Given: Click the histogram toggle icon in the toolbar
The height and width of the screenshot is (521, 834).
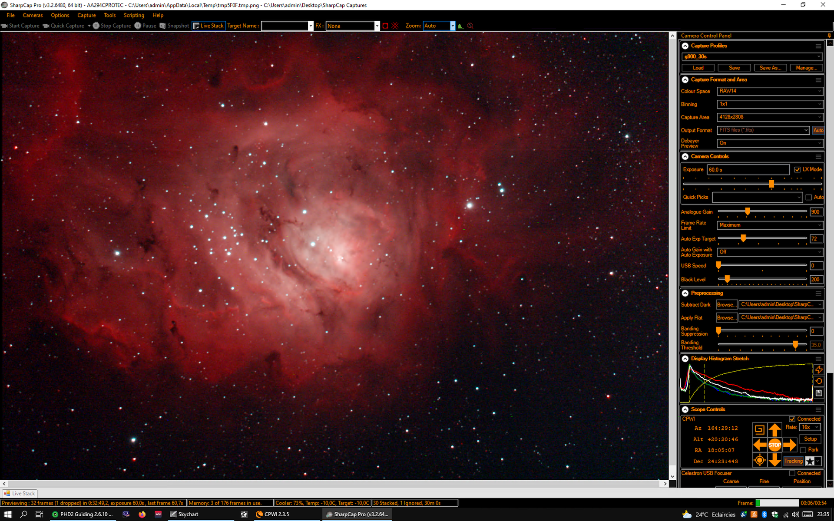Looking at the screenshot, I should tap(461, 26).
